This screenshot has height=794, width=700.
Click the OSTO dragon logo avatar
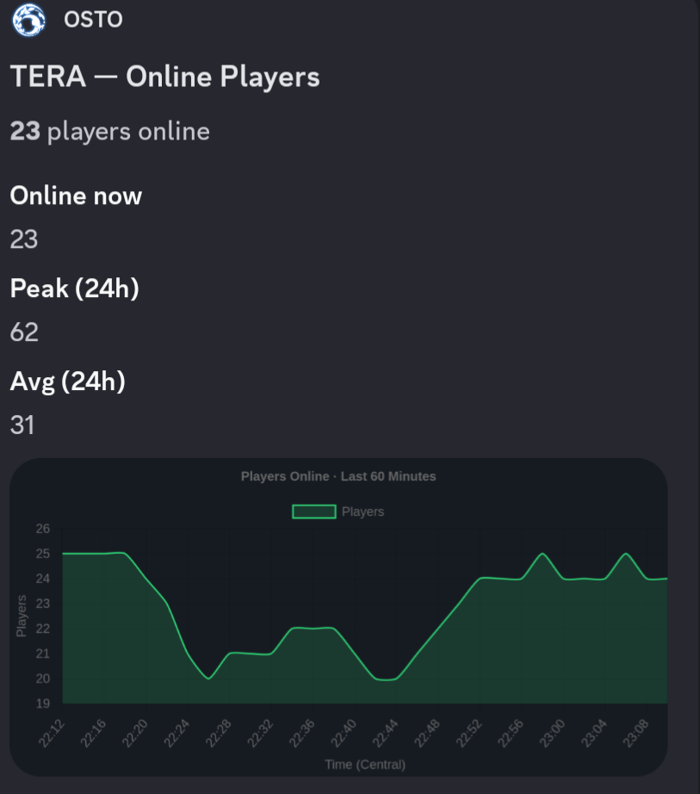pyautogui.click(x=29, y=20)
